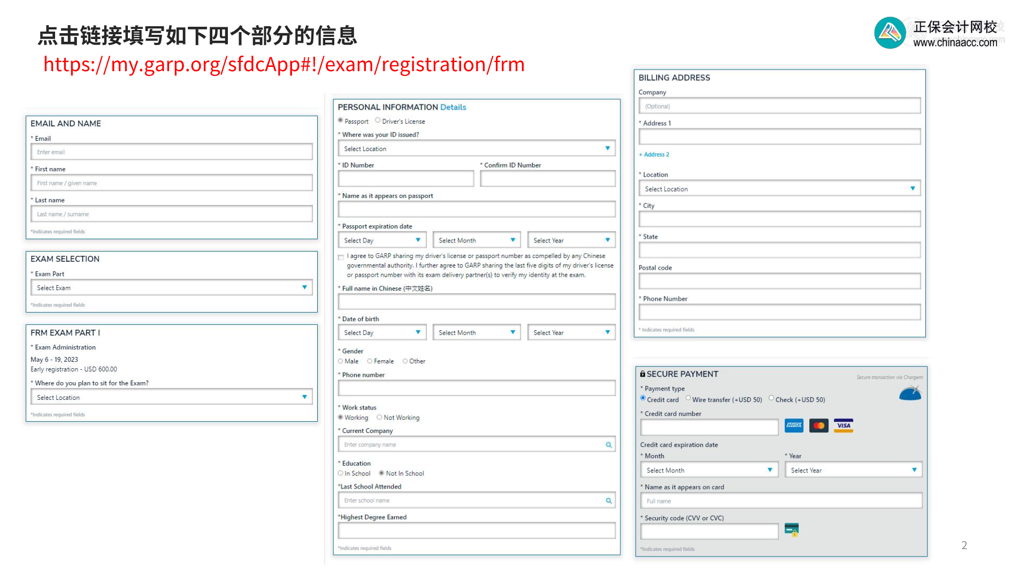Click the Mastercard logo icon
The width and height of the screenshot is (1027, 578).
click(818, 425)
